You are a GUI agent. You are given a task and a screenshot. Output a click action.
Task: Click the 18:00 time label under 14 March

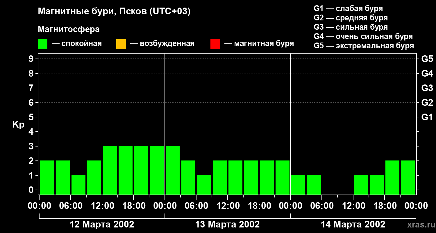(384, 206)
